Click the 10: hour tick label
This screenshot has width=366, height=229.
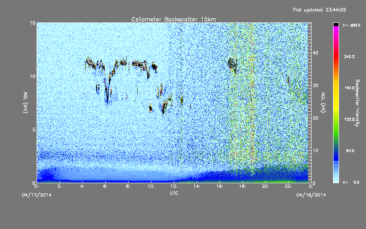click(151, 186)
